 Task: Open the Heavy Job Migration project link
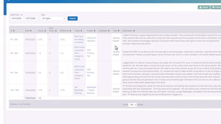coord(91,39)
